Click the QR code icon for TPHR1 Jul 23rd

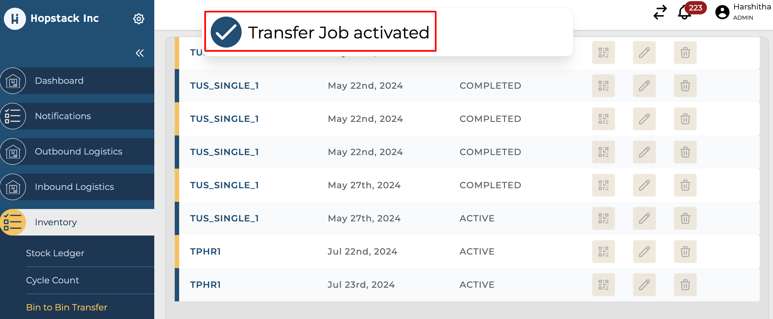pos(604,284)
